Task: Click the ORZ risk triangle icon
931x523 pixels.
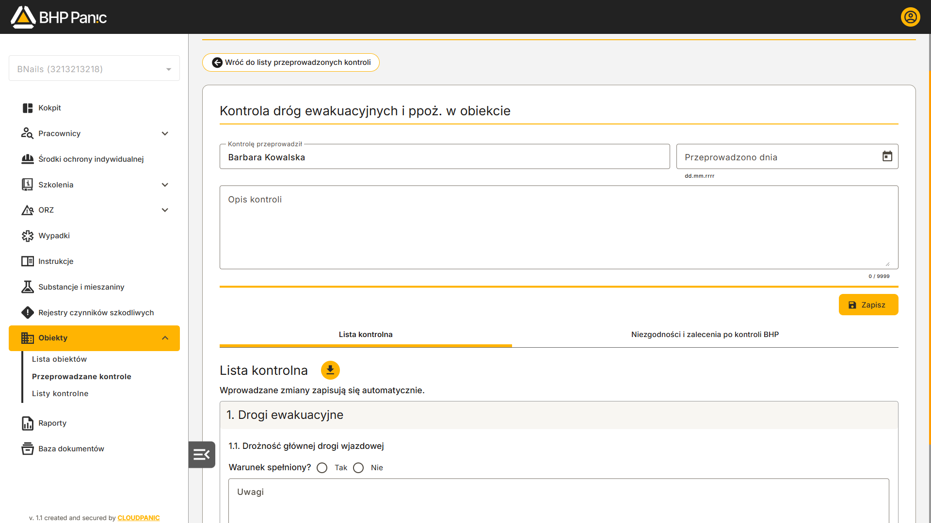Action: [x=28, y=210]
